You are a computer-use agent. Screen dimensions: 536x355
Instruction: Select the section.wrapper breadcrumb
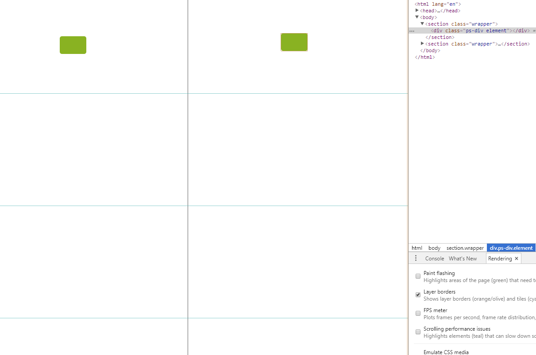tap(465, 248)
